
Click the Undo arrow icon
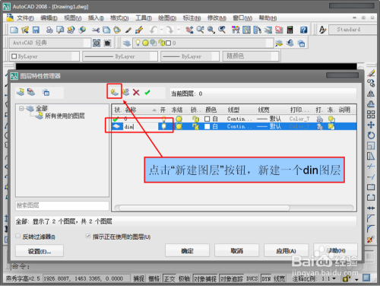click(x=154, y=30)
